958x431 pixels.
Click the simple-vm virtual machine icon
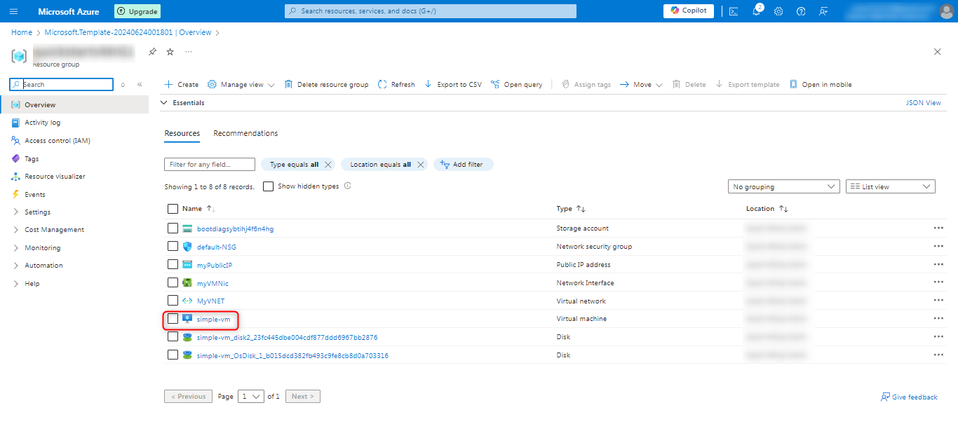pos(187,319)
